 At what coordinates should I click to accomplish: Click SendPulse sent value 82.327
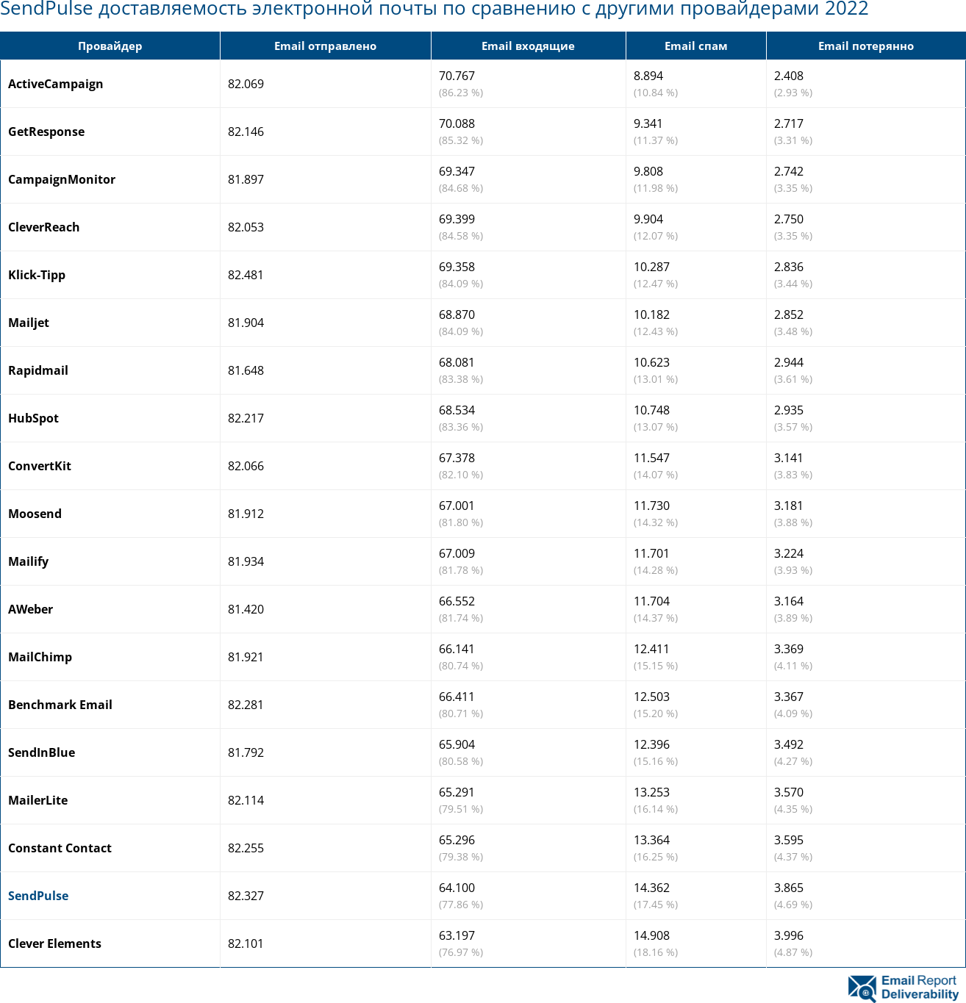point(246,896)
